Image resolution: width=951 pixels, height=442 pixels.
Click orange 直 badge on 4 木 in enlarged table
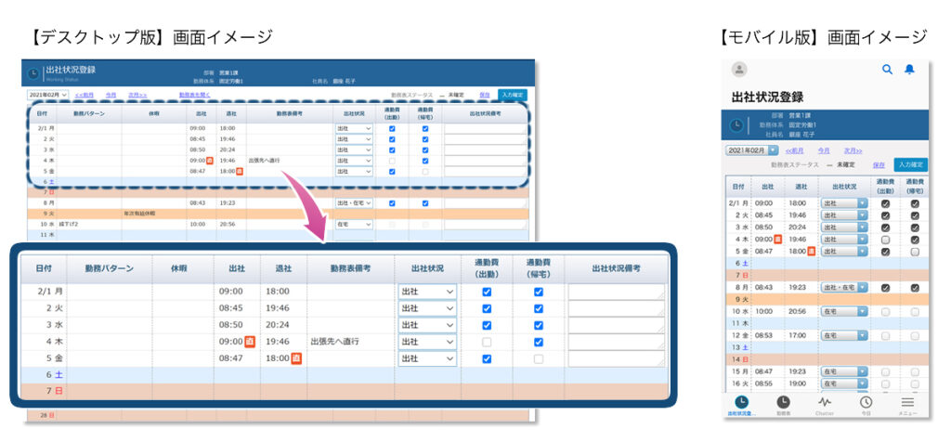(x=250, y=342)
